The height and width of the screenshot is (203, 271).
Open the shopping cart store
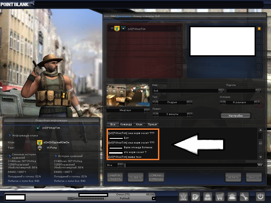(220, 197)
